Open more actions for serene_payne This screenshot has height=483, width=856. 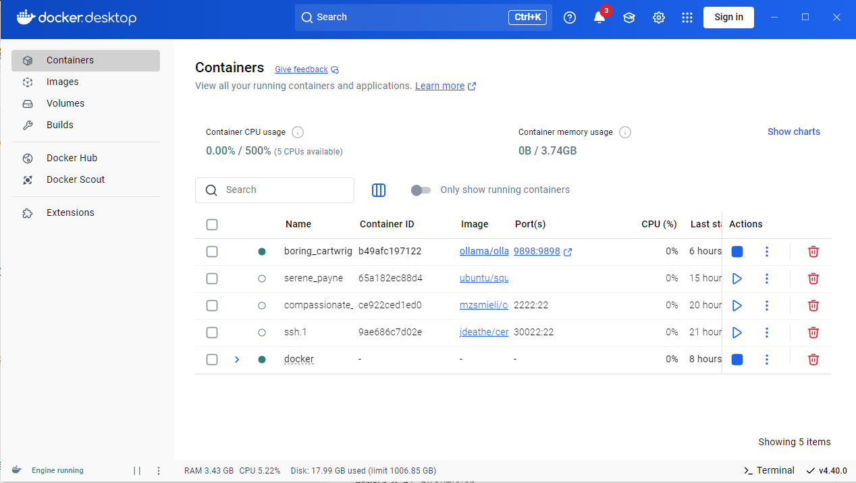click(x=767, y=279)
